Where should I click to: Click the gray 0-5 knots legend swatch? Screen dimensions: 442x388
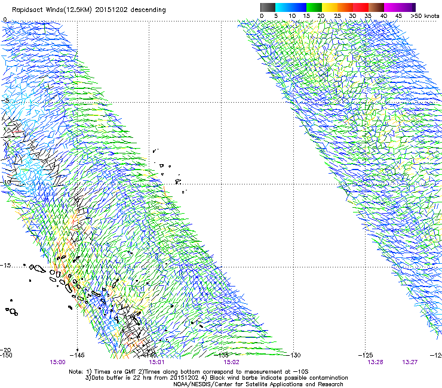(268, 7)
